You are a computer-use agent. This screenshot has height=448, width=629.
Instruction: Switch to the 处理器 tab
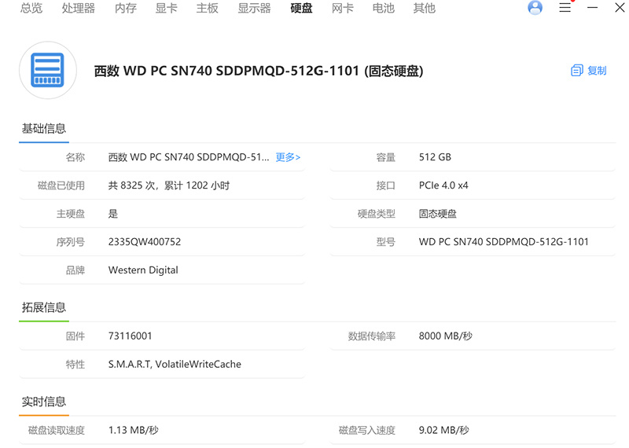pyautogui.click(x=78, y=8)
